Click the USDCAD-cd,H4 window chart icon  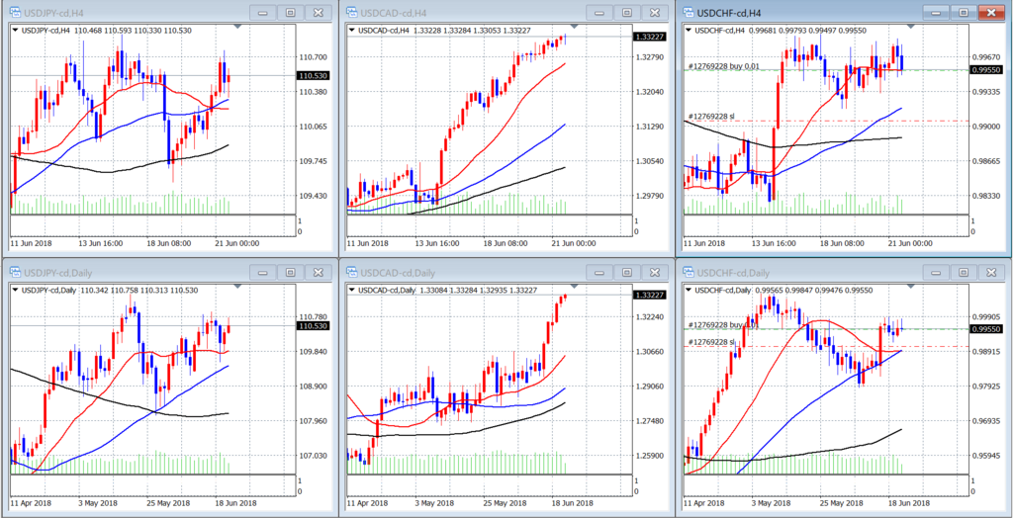351,12
